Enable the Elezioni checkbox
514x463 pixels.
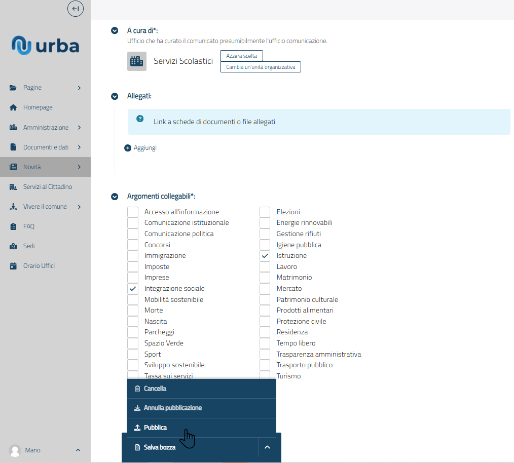(x=265, y=212)
